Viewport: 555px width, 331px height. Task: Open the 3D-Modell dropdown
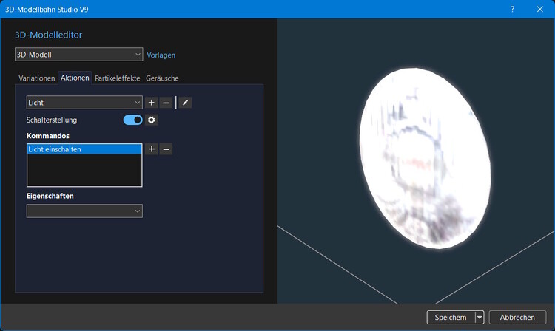79,55
